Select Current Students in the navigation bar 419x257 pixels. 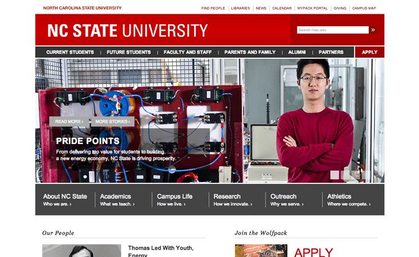(x=70, y=52)
